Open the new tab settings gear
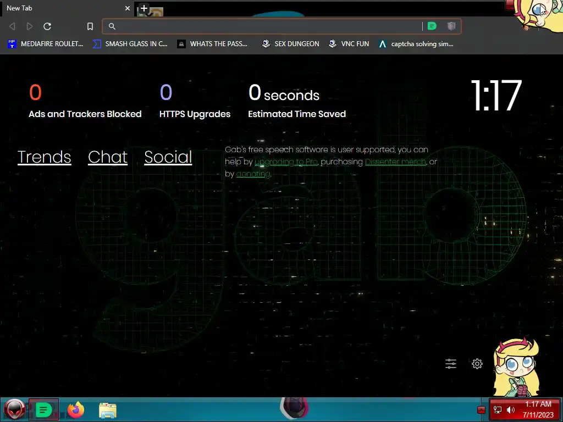 477,364
